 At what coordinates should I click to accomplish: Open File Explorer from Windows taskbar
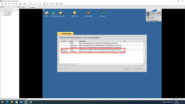[12, 102]
